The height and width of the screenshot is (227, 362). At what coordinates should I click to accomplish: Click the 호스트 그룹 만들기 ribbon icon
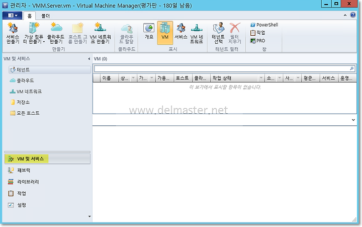coord(77,28)
